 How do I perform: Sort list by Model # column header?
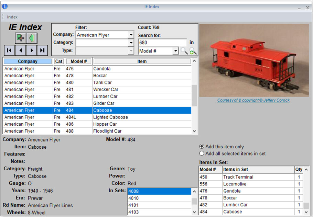[x=79, y=61]
